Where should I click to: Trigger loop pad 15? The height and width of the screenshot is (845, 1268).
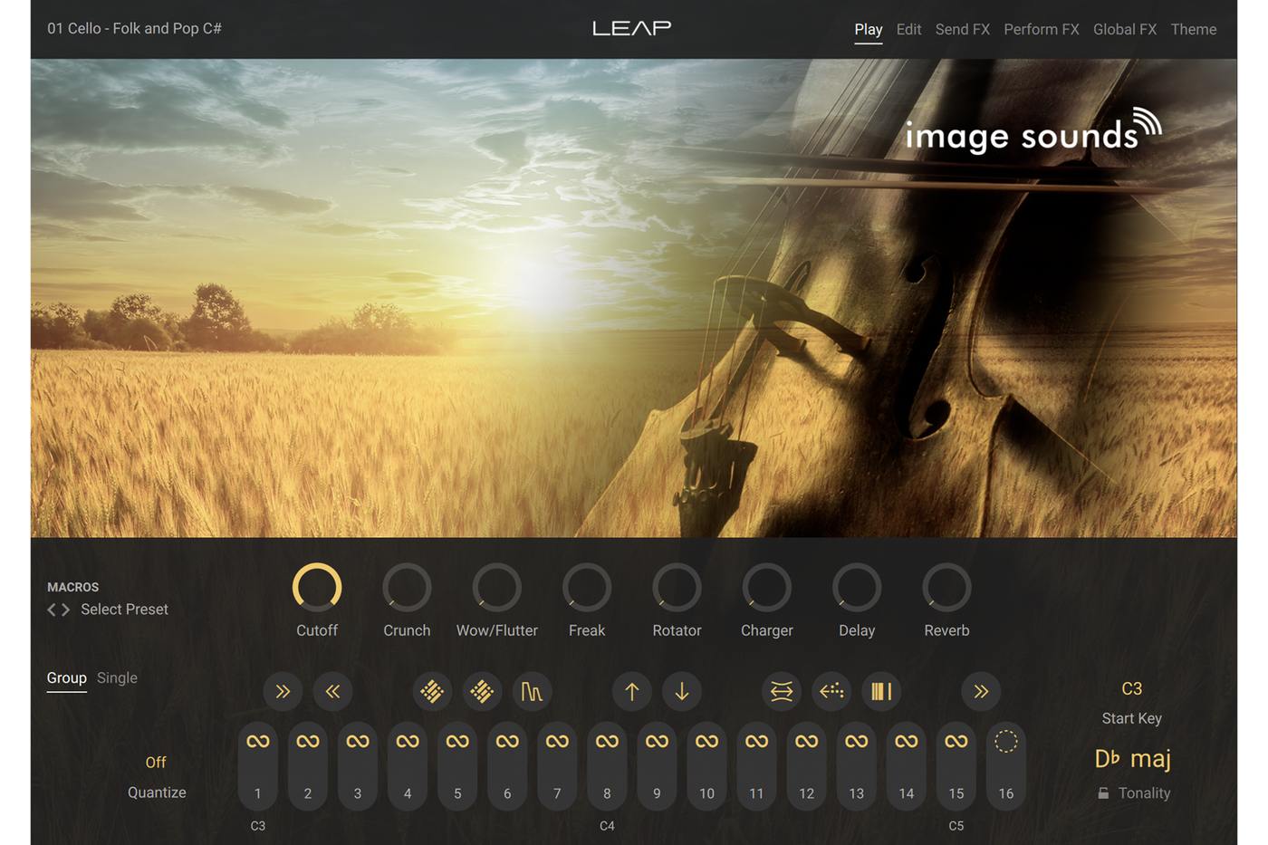click(x=956, y=766)
